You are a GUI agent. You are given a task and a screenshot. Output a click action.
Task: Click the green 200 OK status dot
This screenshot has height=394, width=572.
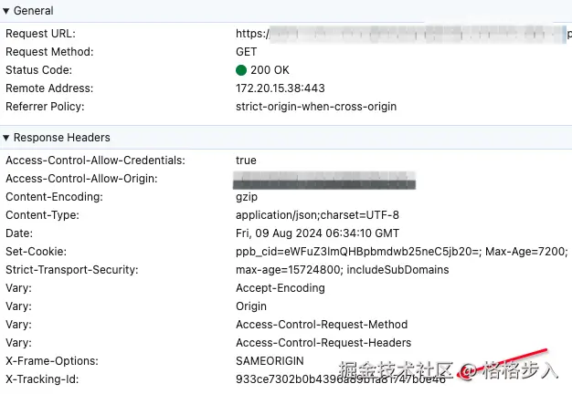pyautogui.click(x=241, y=70)
